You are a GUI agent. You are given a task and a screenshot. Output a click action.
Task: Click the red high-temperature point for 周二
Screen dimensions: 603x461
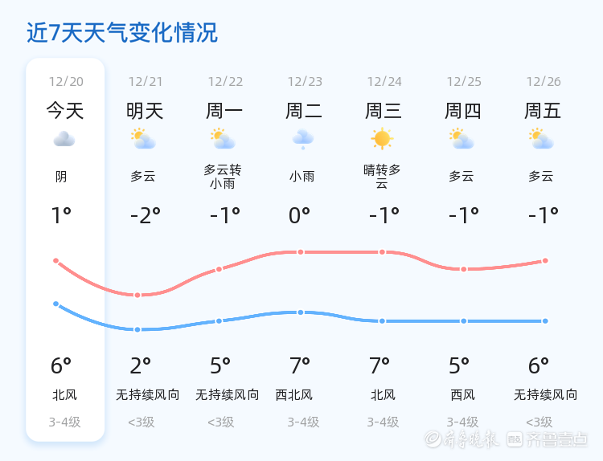click(x=301, y=252)
